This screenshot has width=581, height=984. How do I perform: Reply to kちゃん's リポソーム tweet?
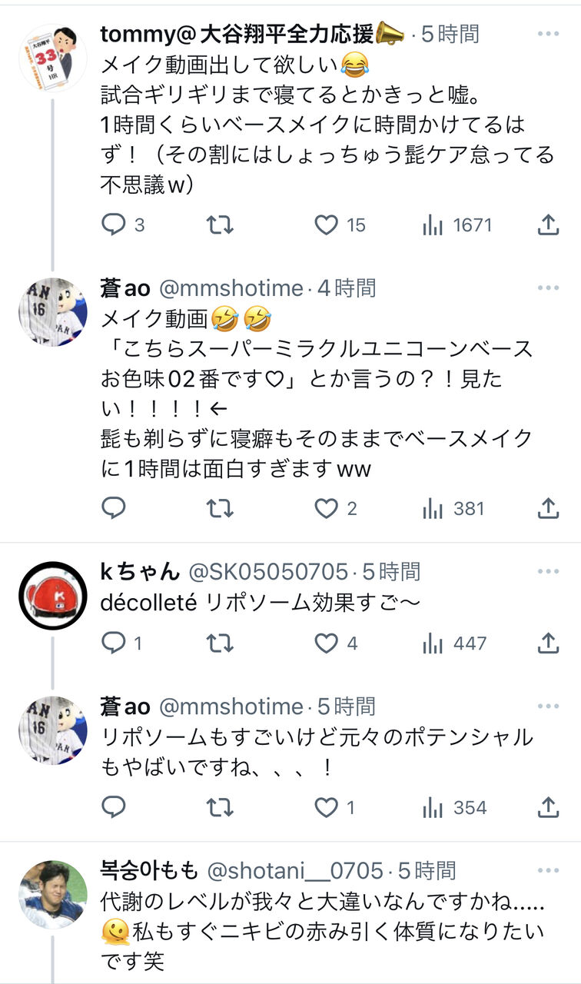click(x=121, y=643)
